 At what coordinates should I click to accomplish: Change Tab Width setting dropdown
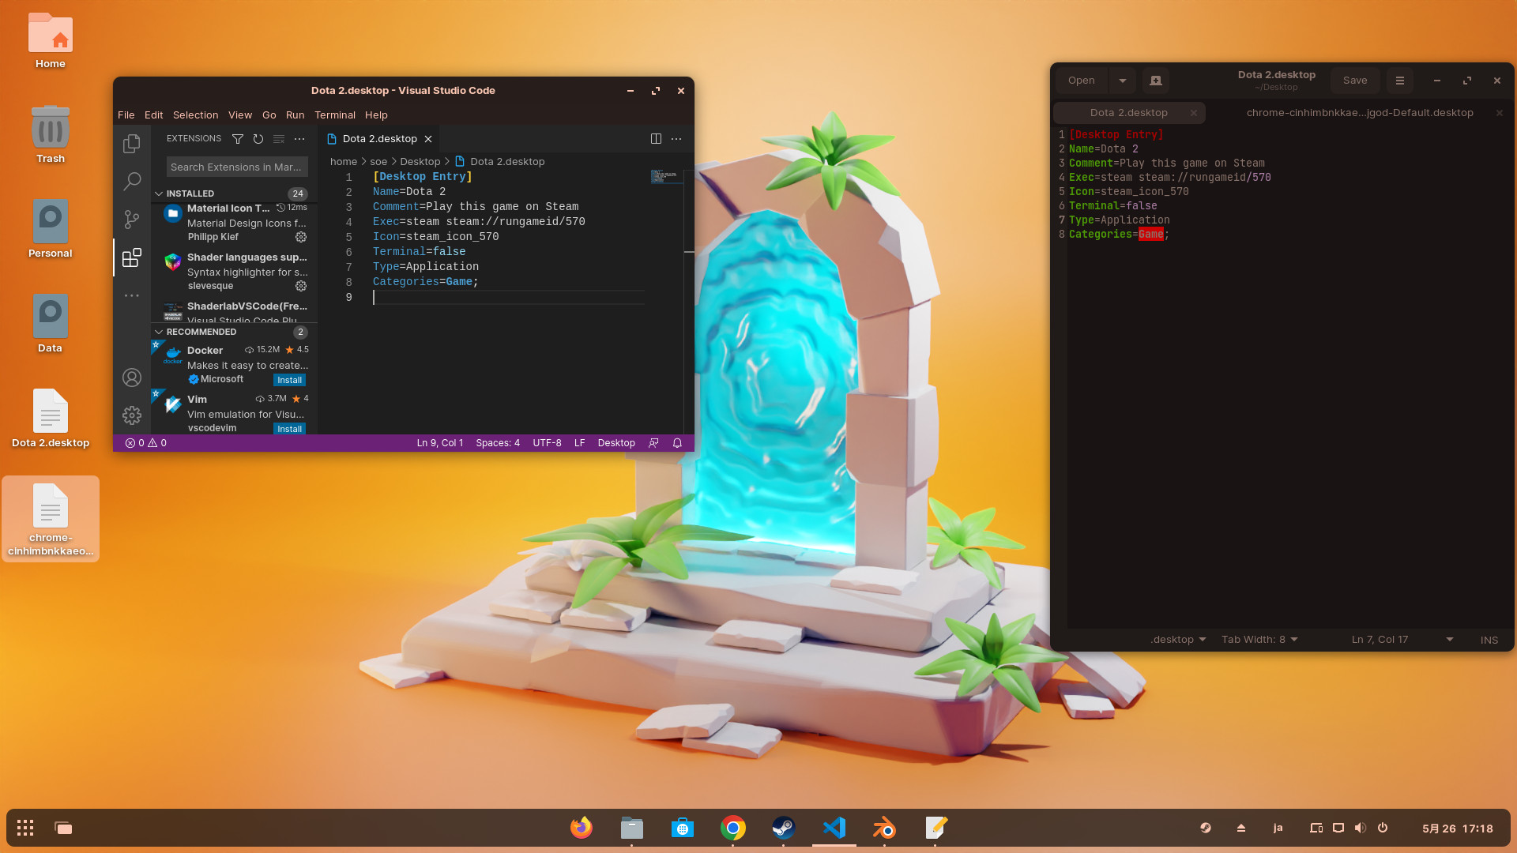pyautogui.click(x=1259, y=640)
